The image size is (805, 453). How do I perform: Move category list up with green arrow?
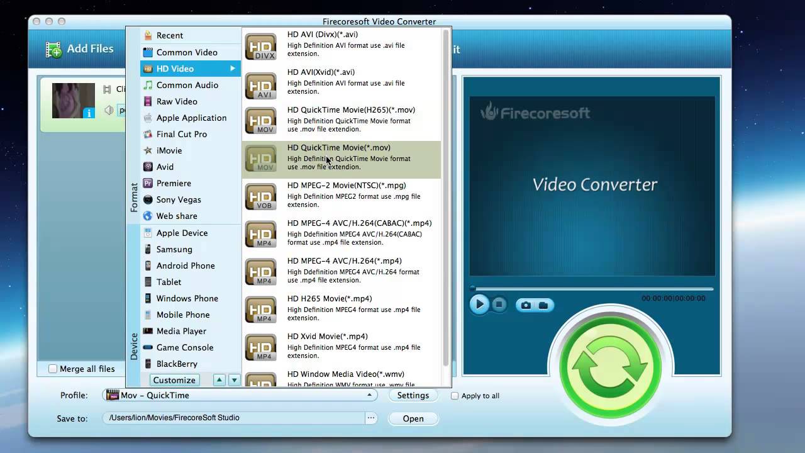(x=219, y=380)
